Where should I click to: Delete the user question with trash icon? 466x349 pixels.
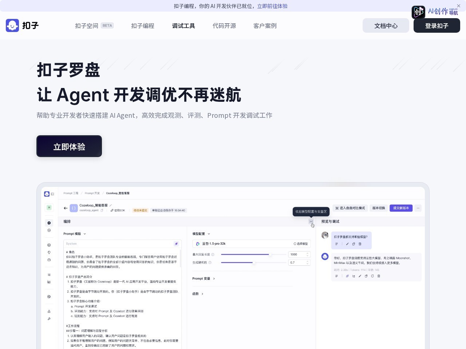coord(360,244)
